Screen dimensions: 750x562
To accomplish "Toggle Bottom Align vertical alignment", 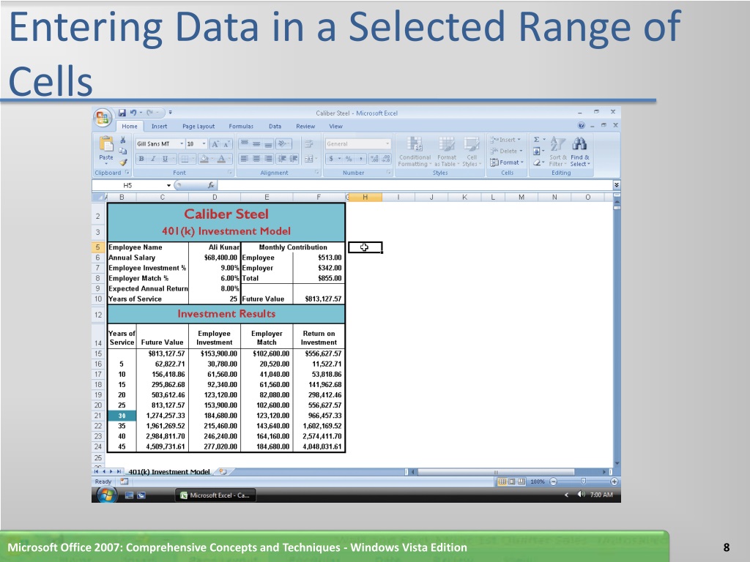I will (268, 144).
